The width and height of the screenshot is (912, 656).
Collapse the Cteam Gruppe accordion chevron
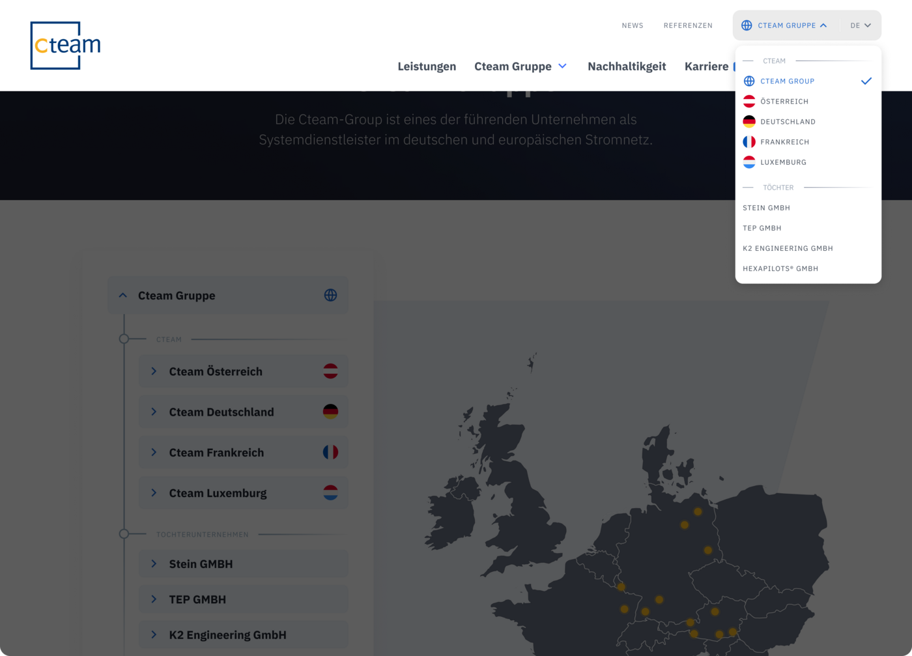pyautogui.click(x=123, y=295)
